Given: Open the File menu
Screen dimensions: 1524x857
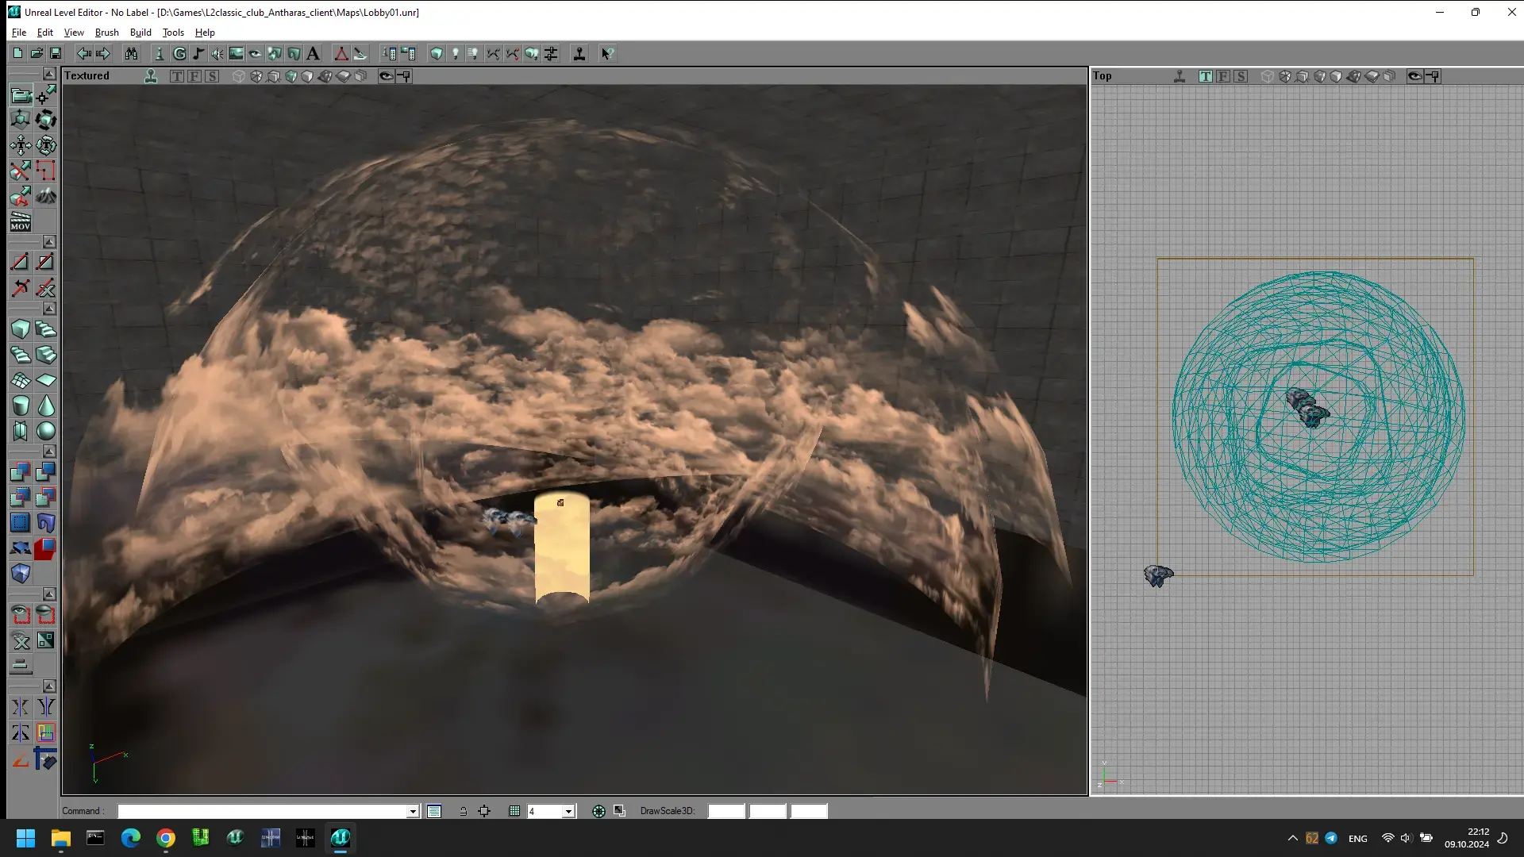Looking at the screenshot, I should pyautogui.click(x=19, y=33).
